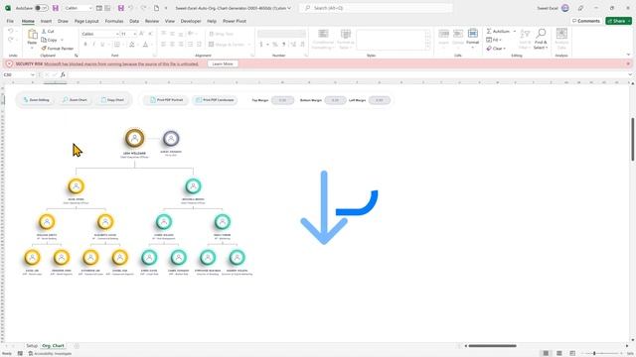Click the Cut scissors icon
The width and height of the screenshot is (636, 357).
point(44,31)
